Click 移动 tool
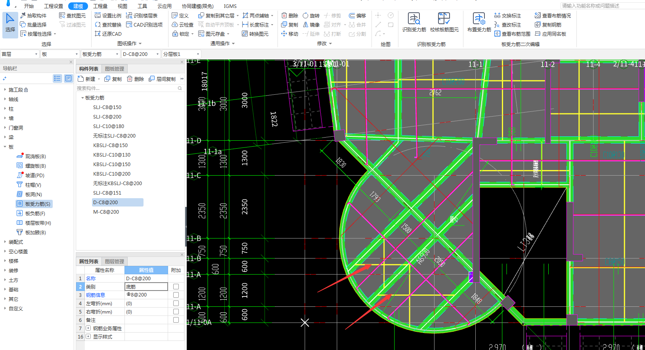The width and height of the screenshot is (645, 350). coord(290,34)
